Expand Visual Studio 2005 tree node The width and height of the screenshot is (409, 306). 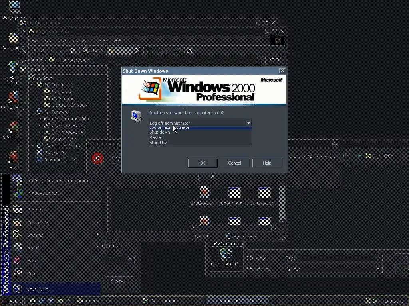(x=40, y=105)
